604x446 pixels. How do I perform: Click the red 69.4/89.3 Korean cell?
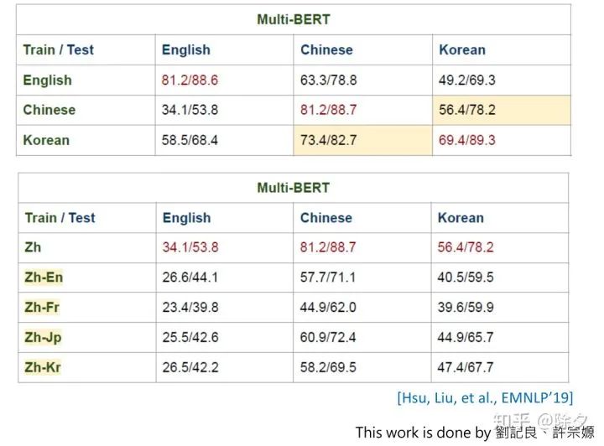click(x=466, y=140)
